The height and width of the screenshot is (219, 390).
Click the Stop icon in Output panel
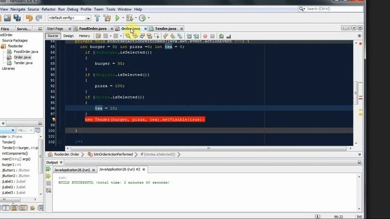tap(49, 184)
